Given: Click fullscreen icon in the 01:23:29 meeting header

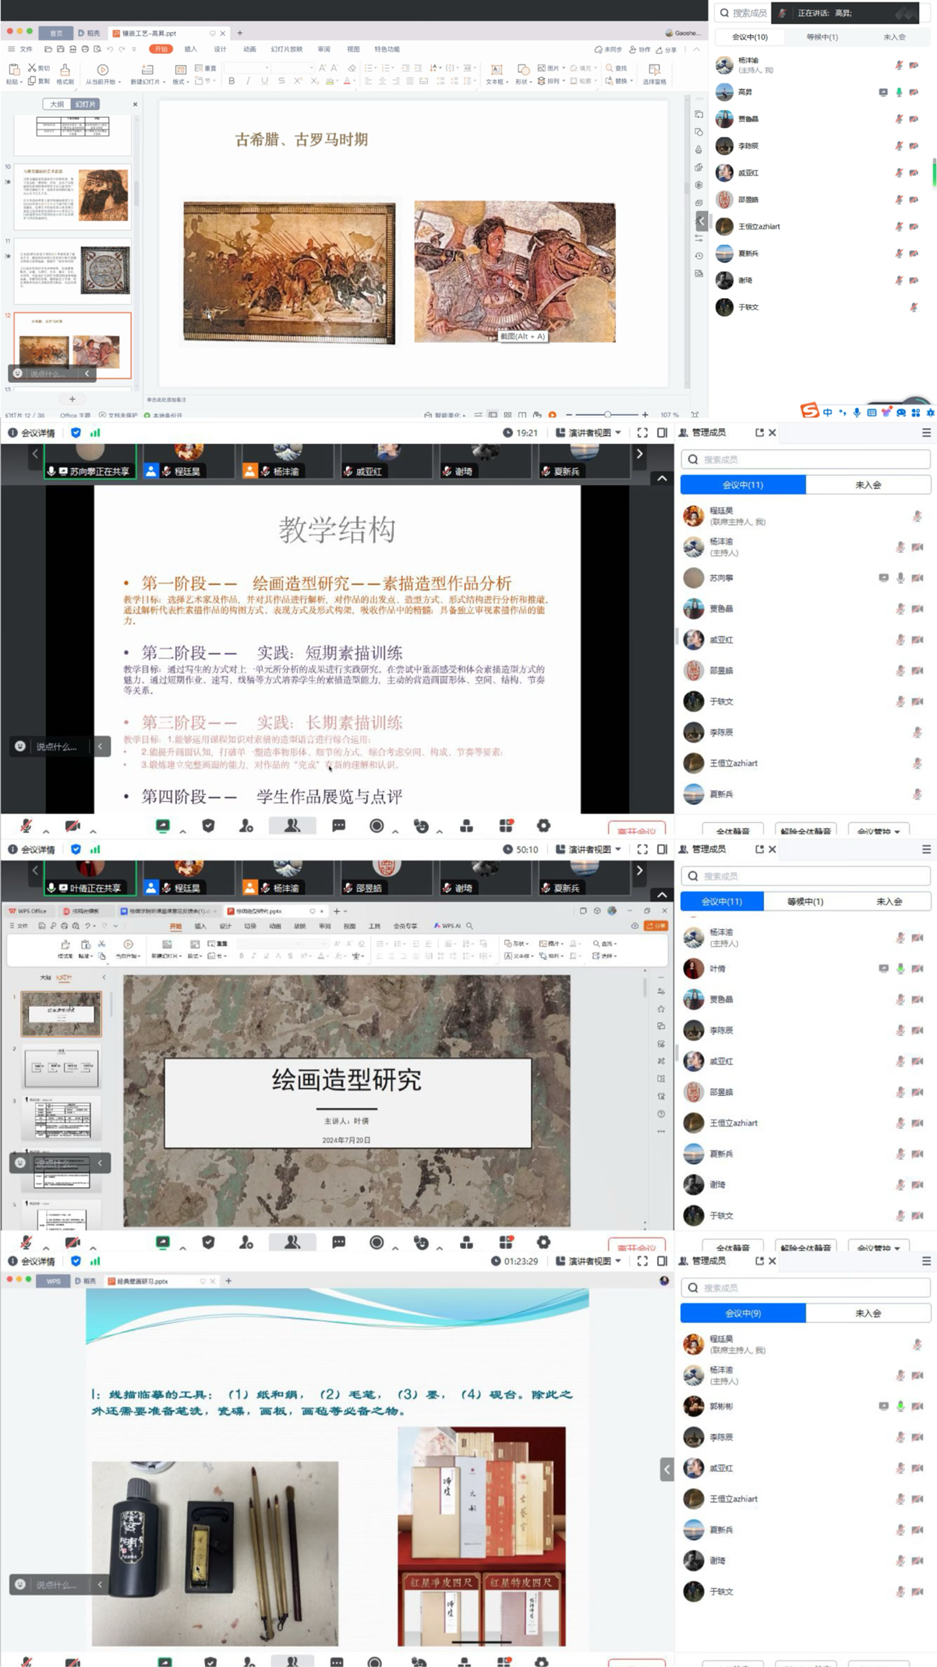Looking at the screenshot, I should [x=642, y=1261].
